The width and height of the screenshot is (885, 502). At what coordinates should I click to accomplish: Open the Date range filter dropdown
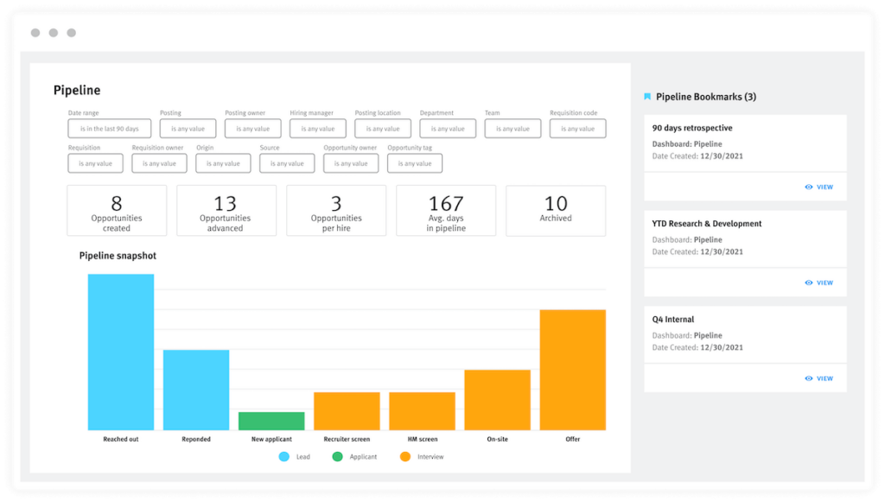point(110,129)
